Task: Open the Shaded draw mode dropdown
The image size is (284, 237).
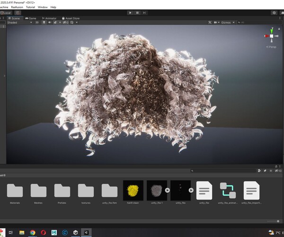Action: 19,22
